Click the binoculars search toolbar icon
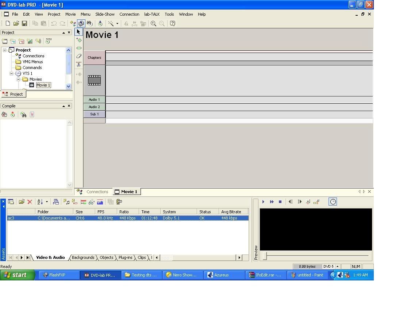 (89, 23)
